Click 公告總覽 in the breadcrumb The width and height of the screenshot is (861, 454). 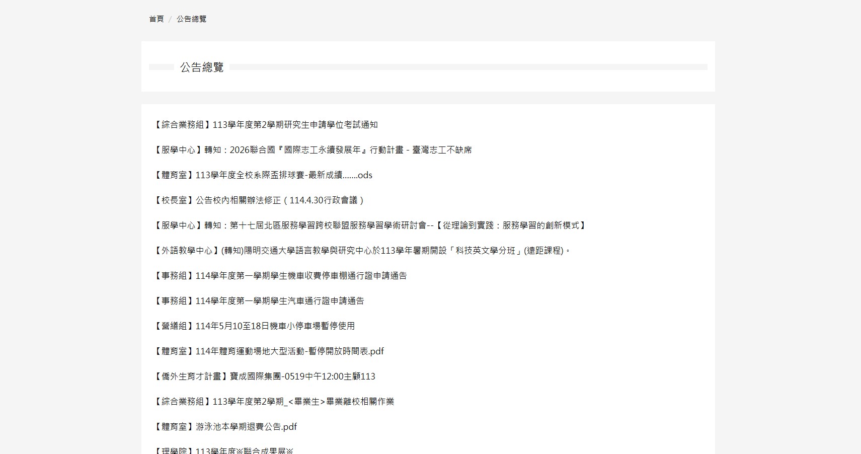tap(191, 19)
